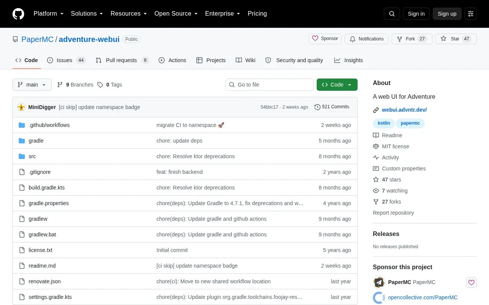View the 521 Commits history
489x305 pixels.
click(x=332, y=107)
